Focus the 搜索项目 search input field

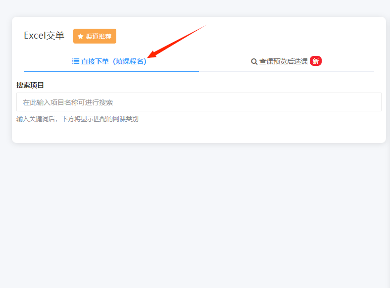[199, 102]
